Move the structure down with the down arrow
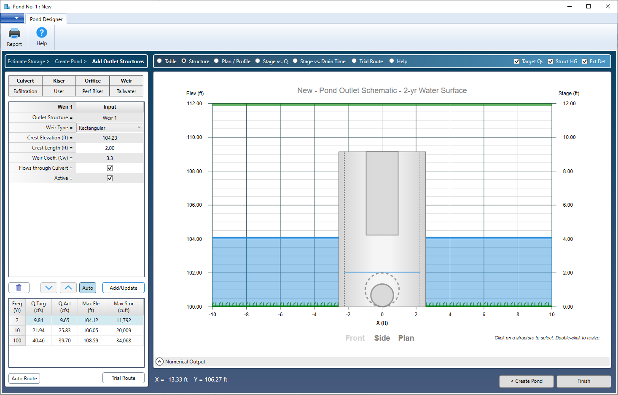 click(49, 288)
